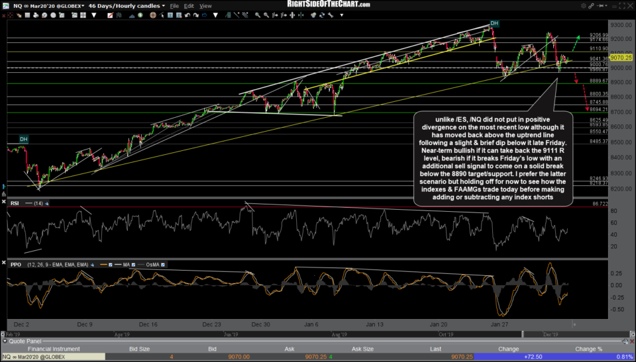Click the second text-label note tool

pyautogui.click(x=178, y=15)
